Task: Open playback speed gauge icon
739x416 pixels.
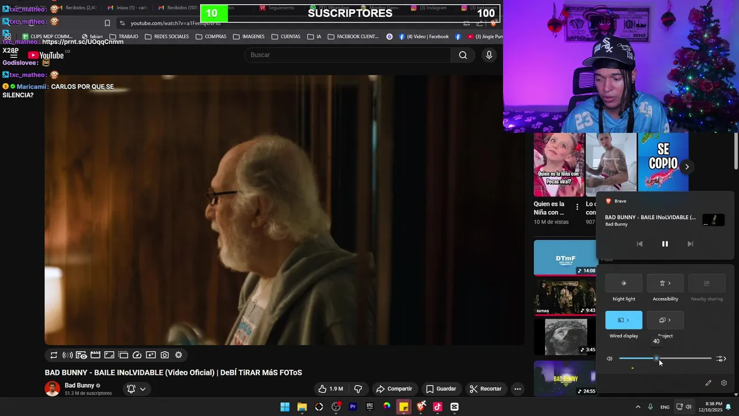Action: pos(137,355)
